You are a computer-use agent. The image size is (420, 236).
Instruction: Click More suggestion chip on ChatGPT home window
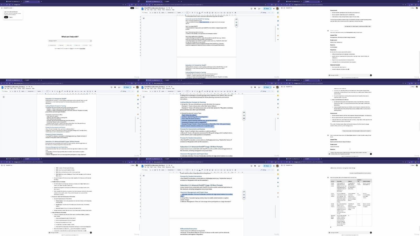[x=91, y=45]
